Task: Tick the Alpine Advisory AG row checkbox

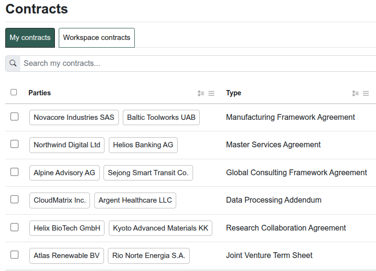Action: point(14,172)
